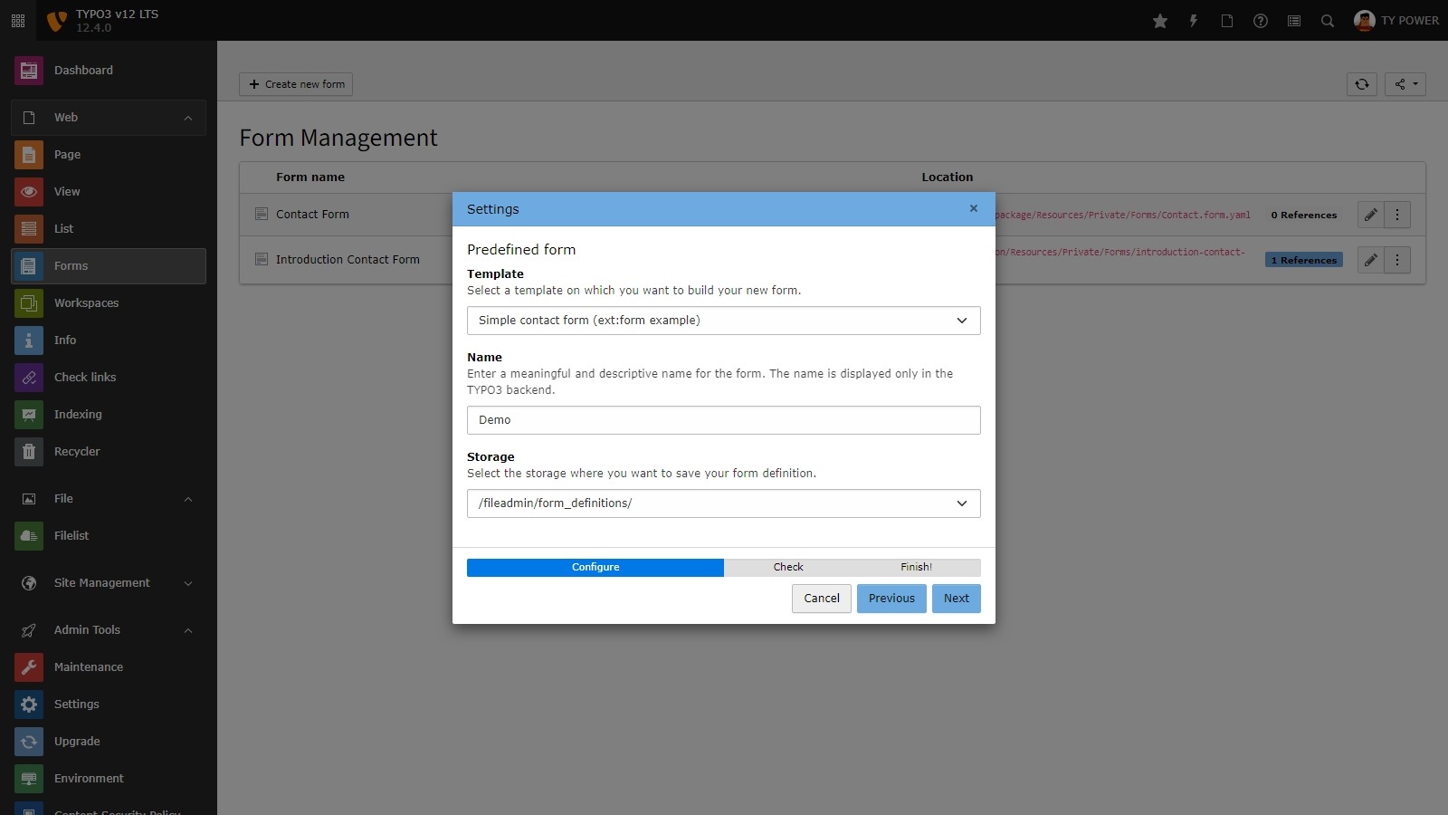1448x815 pixels.
Task: Open the Dashboard module
Action: (x=109, y=70)
